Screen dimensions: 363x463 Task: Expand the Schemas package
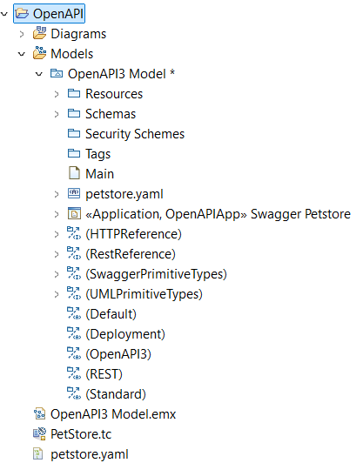coord(57,114)
